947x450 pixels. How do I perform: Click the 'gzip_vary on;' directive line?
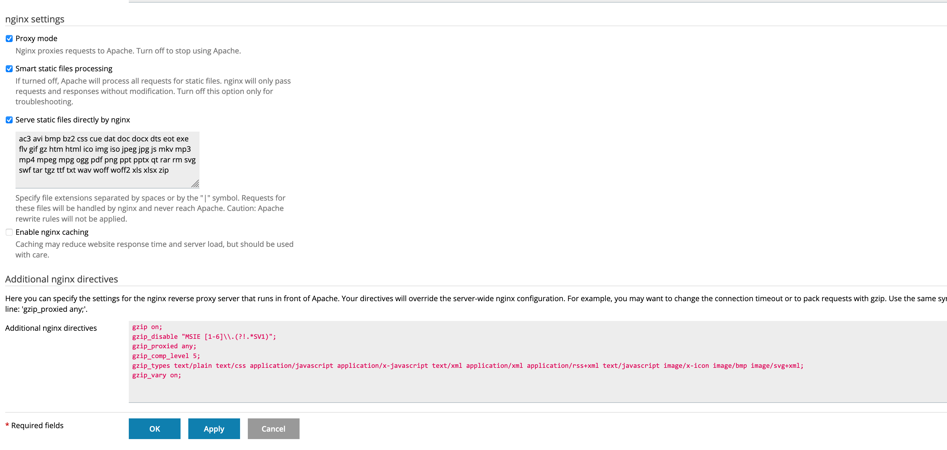point(157,375)
